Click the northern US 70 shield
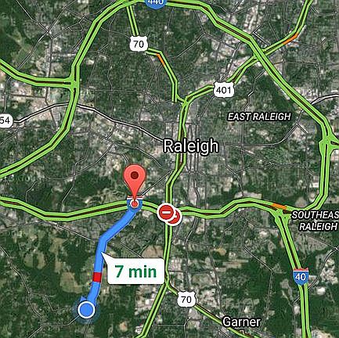This screenshot has height=338, width=339. (139, 44)
